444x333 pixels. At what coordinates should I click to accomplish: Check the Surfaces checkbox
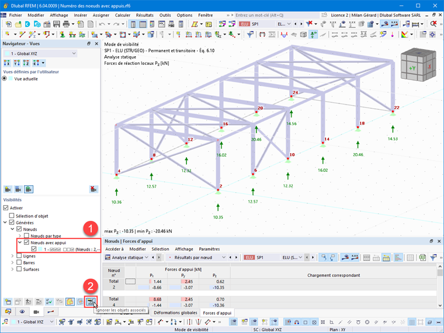click(x=19, y=269)
